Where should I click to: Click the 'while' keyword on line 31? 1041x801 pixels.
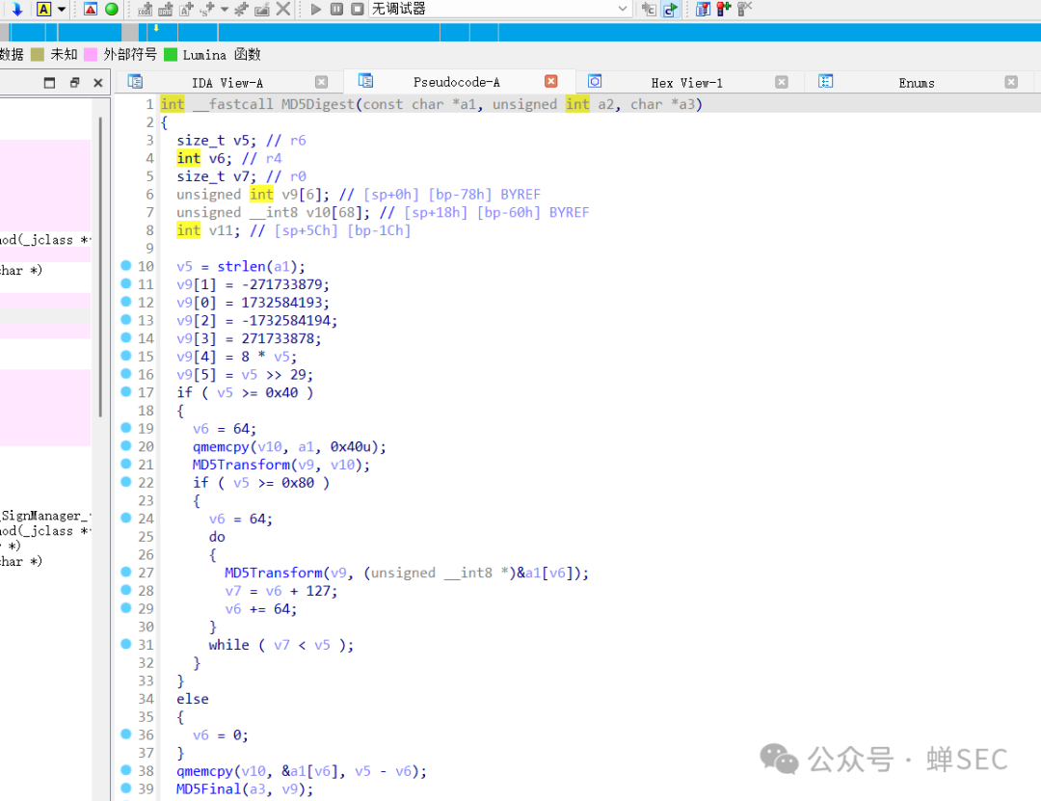tap(229, 645)
